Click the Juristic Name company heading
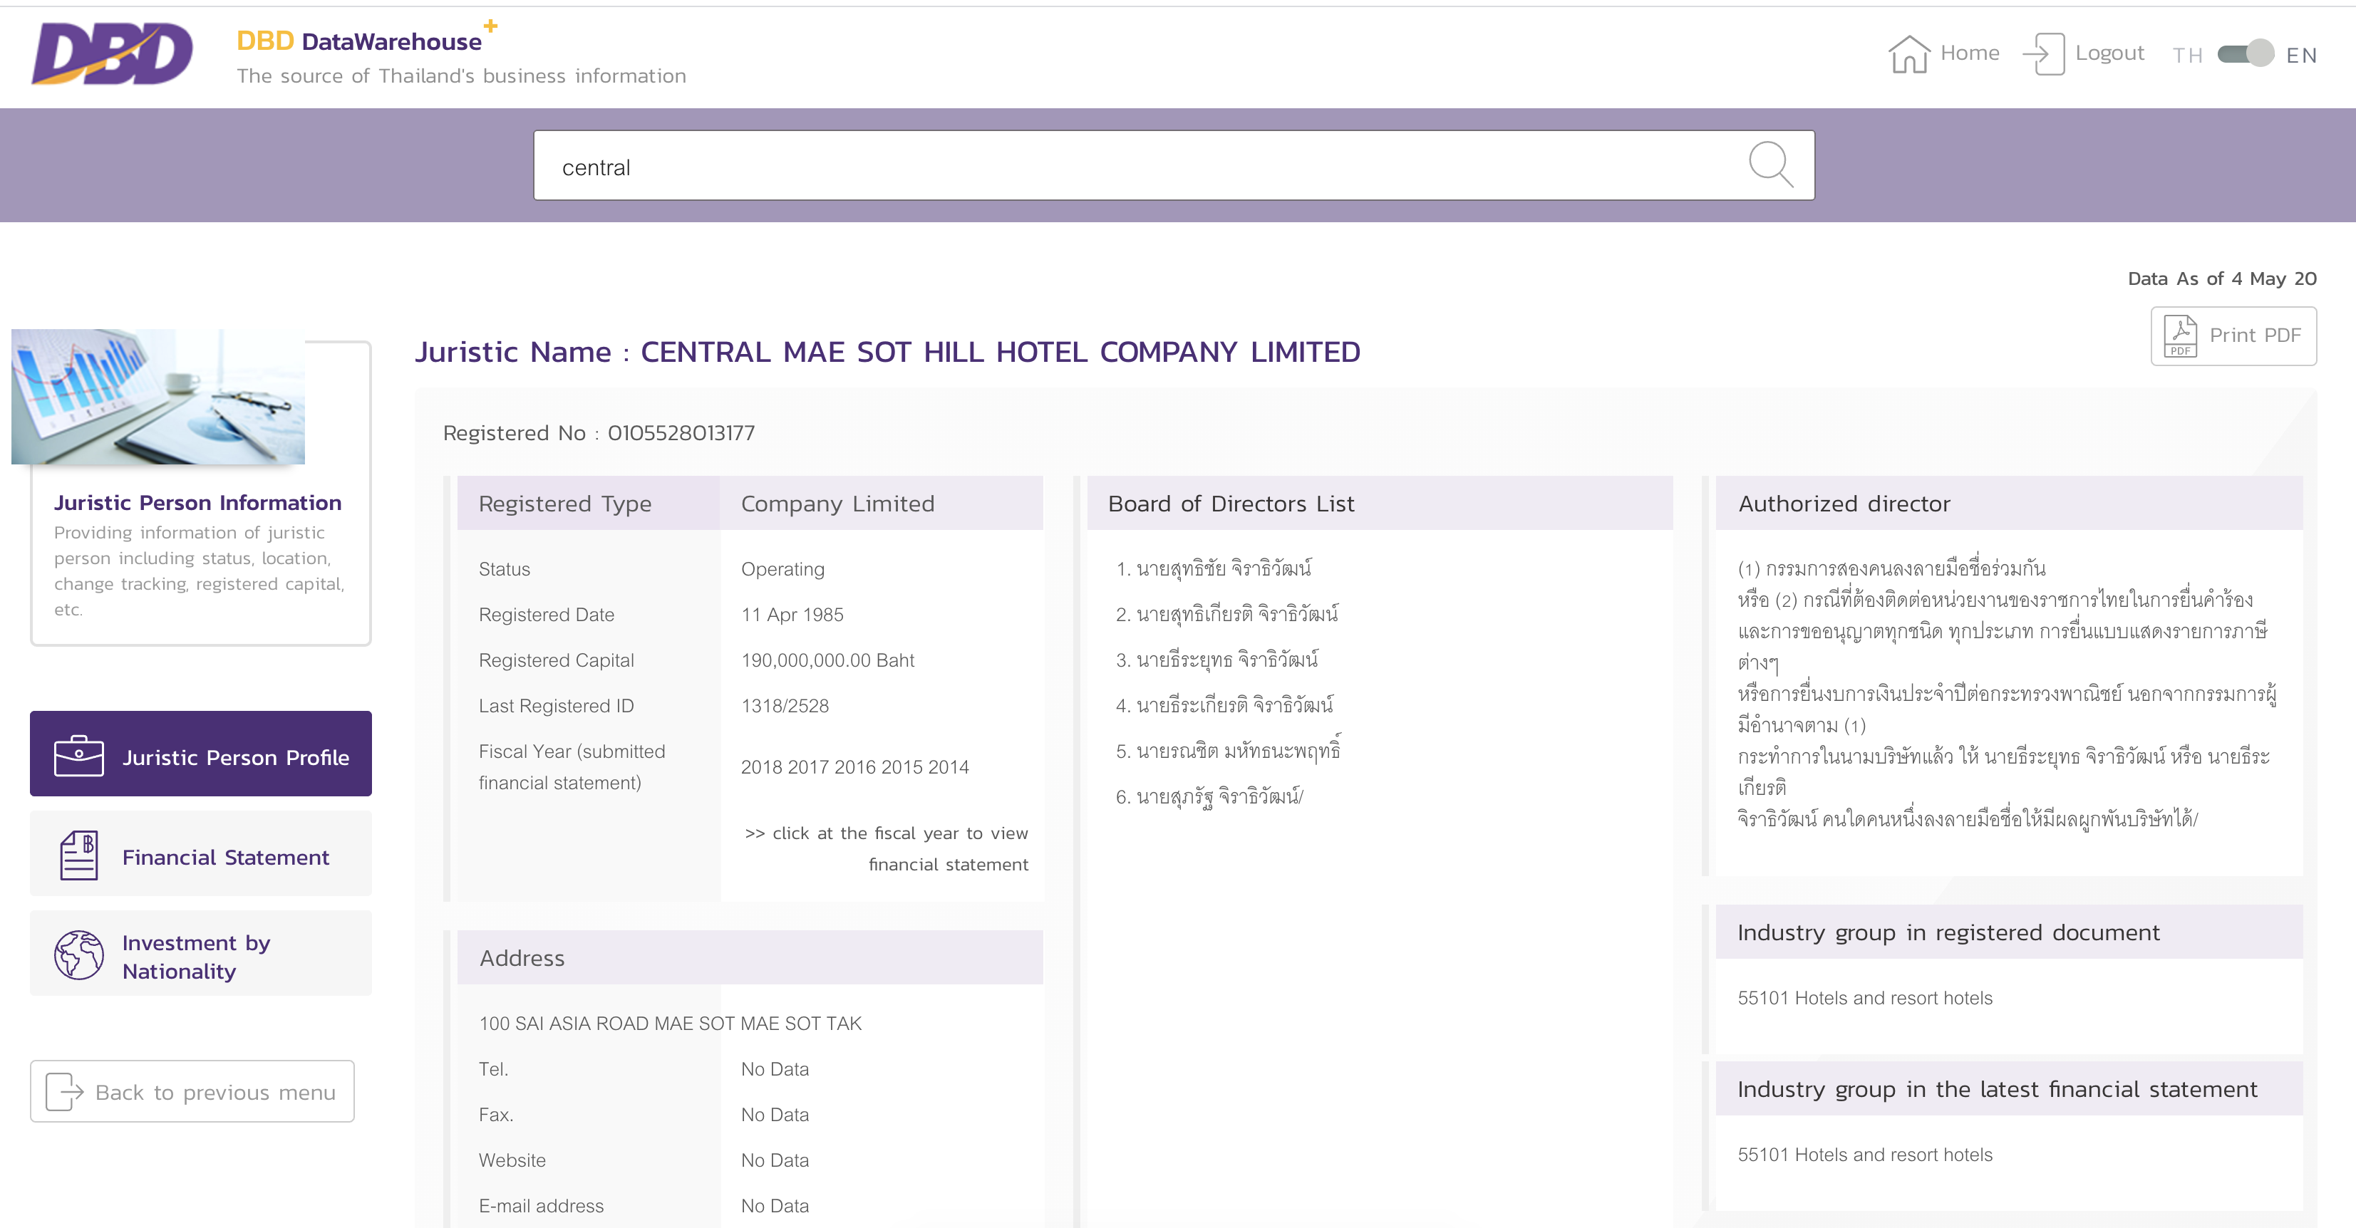 [x=887, y=352]
